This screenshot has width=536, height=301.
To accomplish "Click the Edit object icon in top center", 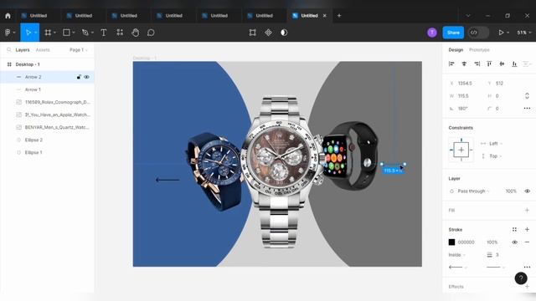I will [253, 33].
